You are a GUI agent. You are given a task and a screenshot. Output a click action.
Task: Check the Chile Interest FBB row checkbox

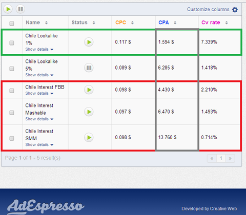(x=12, y=91)
